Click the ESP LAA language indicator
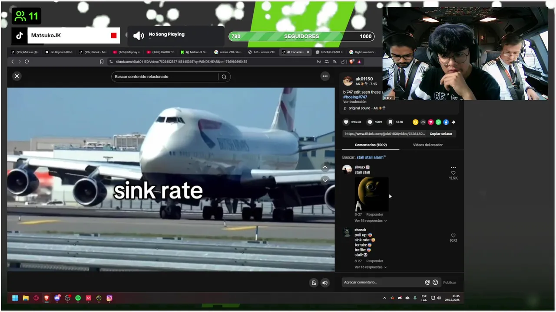 [424, 298]
